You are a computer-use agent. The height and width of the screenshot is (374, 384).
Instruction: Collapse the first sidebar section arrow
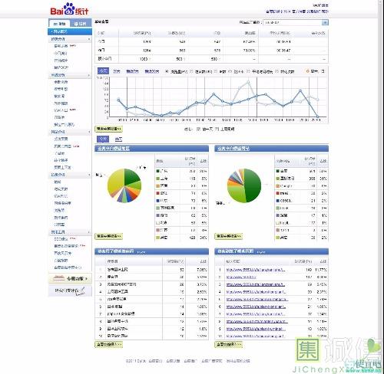pyautogui.click(x=89, y=39)
